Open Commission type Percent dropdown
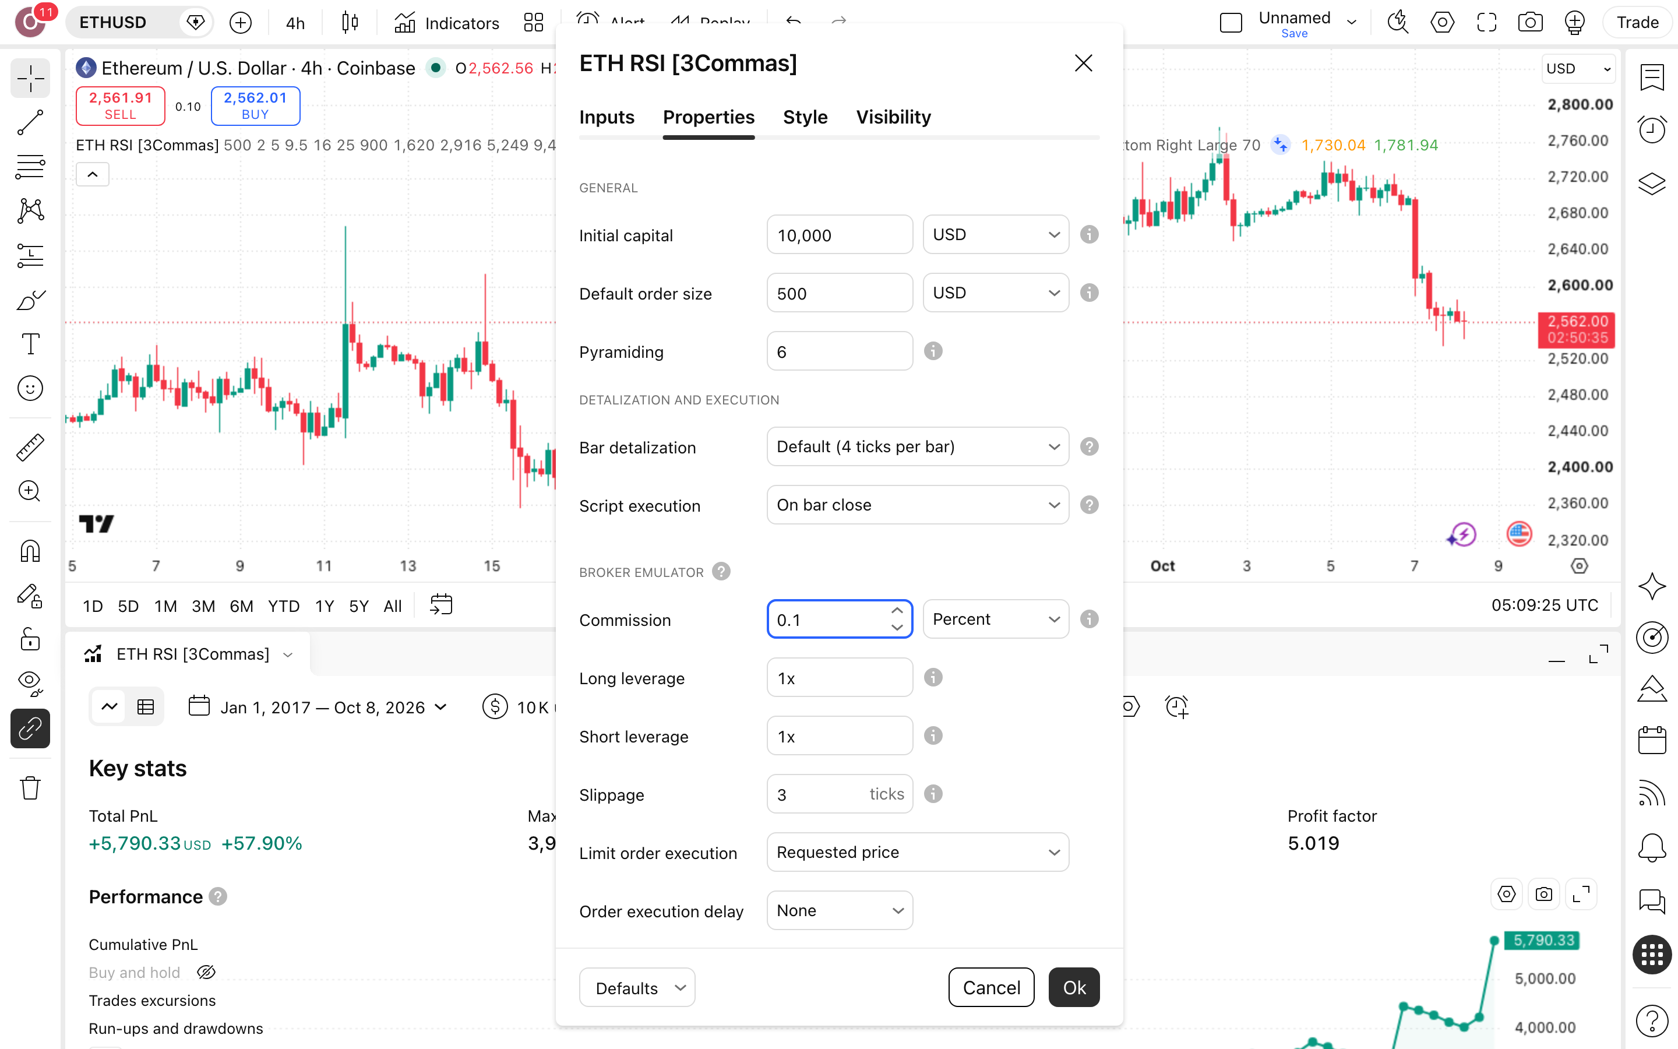 coord(996,619)
